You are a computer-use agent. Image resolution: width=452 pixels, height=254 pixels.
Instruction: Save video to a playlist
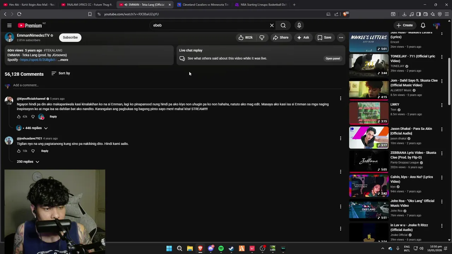click(325, 37)
